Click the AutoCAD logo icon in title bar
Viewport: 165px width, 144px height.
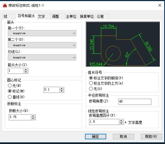click(5, 5)
